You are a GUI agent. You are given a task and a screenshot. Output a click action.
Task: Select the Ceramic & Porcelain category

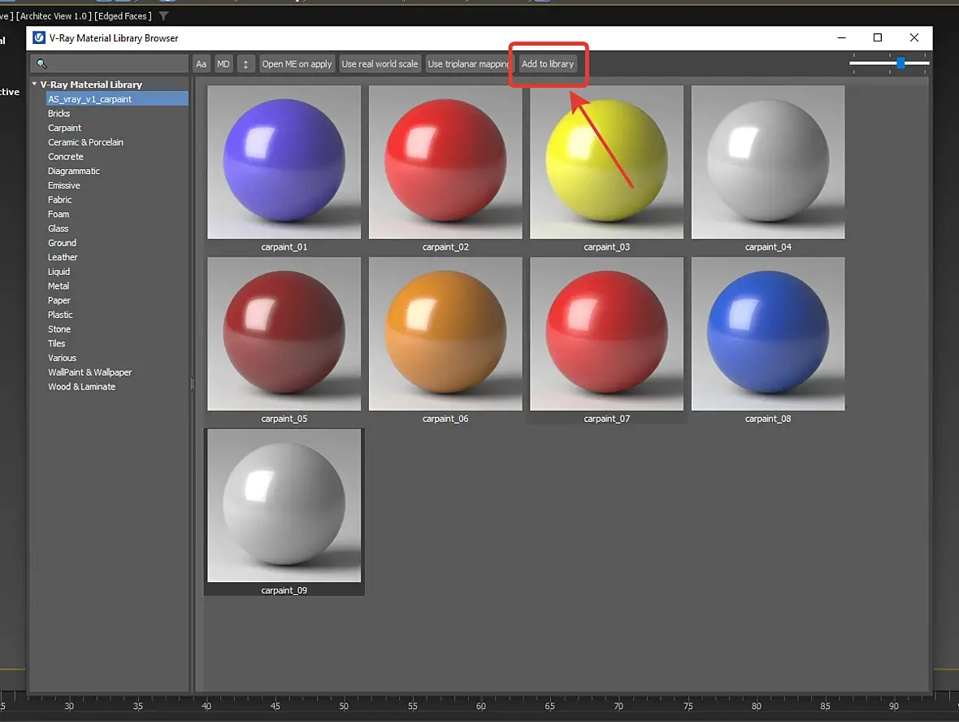(x=85, y=142)
